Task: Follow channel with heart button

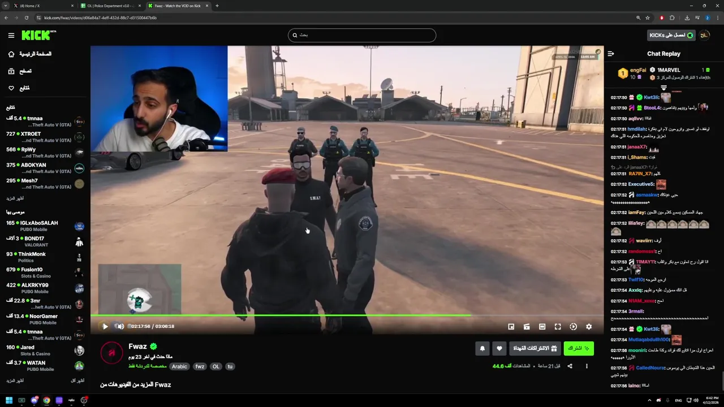Action: (499, 349)
